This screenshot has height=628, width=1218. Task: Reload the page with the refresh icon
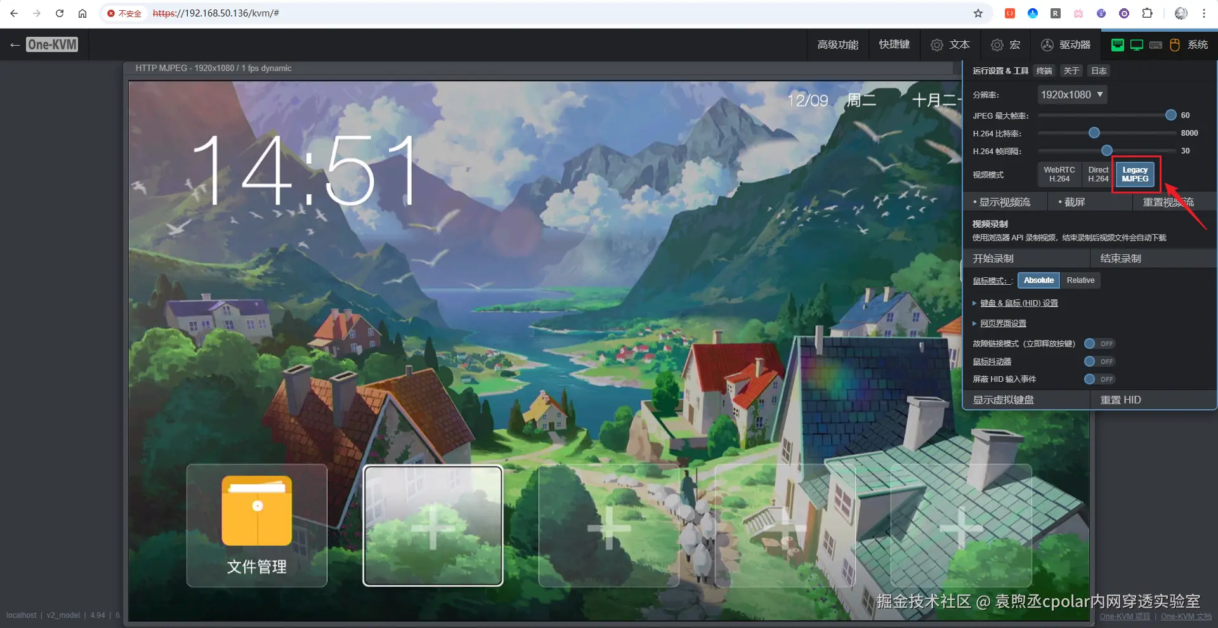point(60,13)
